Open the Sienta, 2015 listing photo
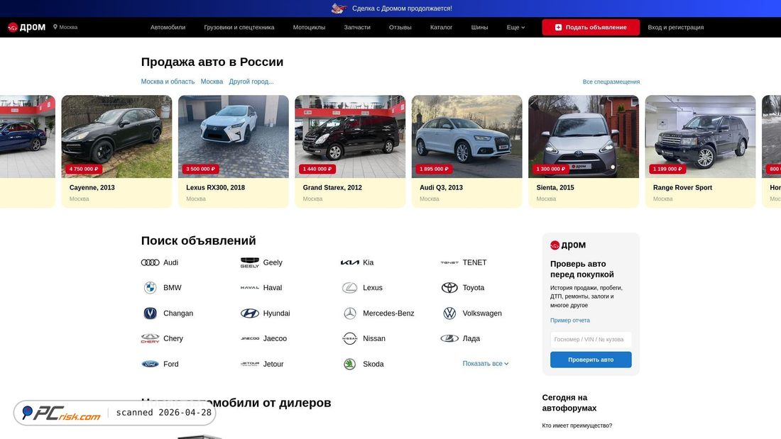Screen dimensions: 781x439 click(583, 136)
